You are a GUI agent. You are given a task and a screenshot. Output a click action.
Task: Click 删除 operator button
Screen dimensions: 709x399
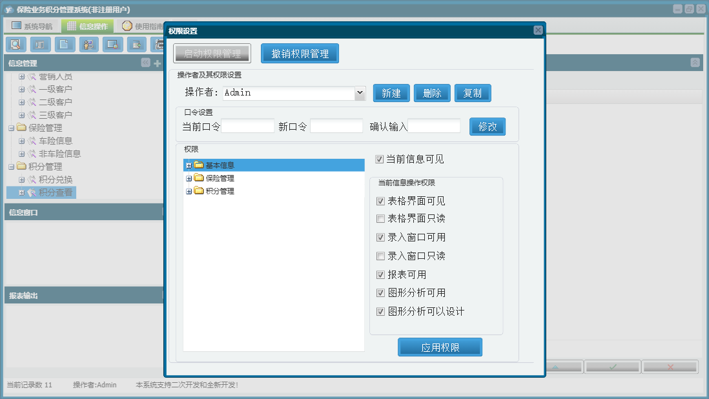432,93
